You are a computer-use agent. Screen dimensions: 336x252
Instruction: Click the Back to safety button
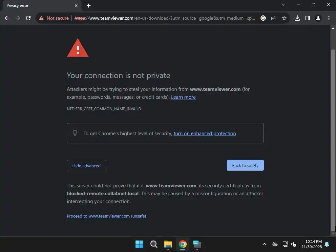point(245,165)
